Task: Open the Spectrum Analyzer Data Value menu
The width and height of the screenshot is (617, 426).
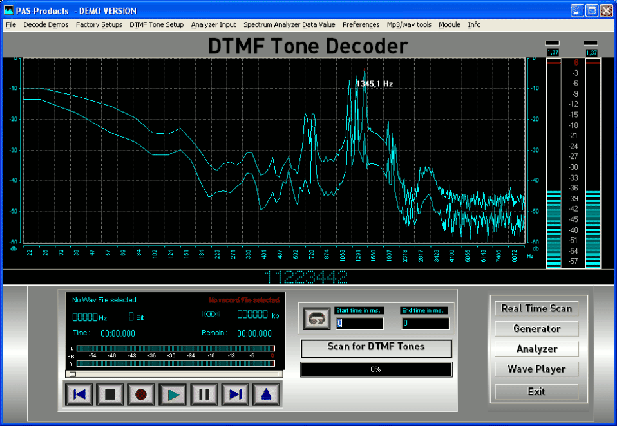Action: pos(289,24)
